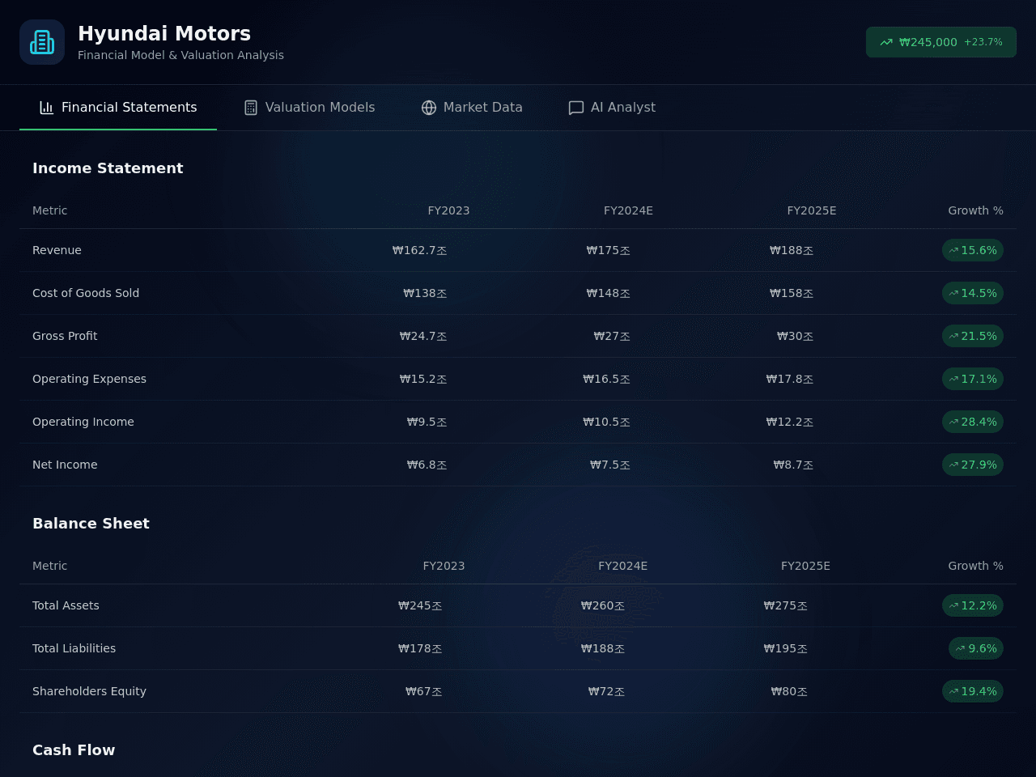
Task: Select the Shareholders Equity FY2025E value ₩80조
Action: pos(789,691)
